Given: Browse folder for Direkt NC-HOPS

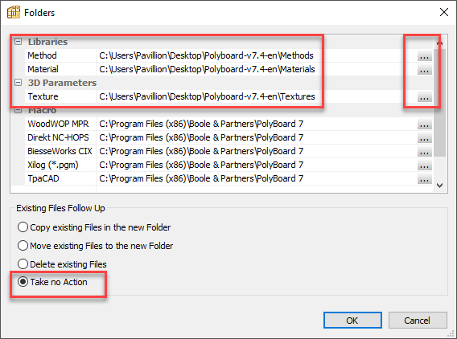Looking at the screenshot, I should pos(424,137).
